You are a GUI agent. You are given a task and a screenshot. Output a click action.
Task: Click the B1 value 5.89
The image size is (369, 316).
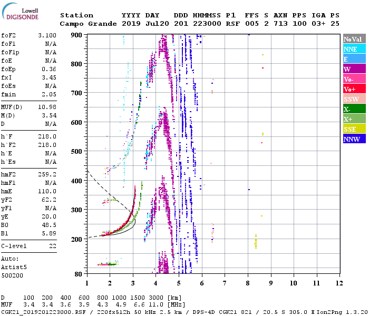click(49, 233)
